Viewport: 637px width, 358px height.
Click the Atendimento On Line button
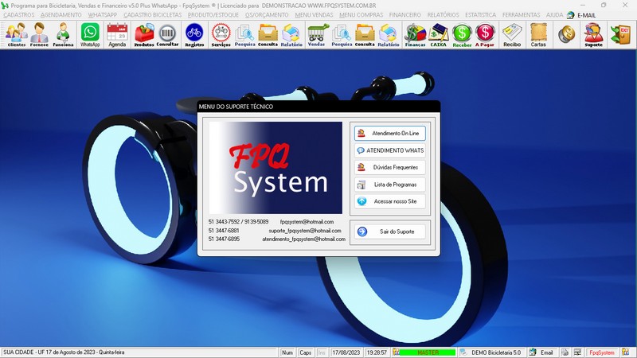390,133
